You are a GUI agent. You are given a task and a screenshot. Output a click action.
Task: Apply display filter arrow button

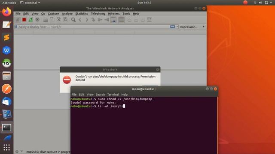172,27
